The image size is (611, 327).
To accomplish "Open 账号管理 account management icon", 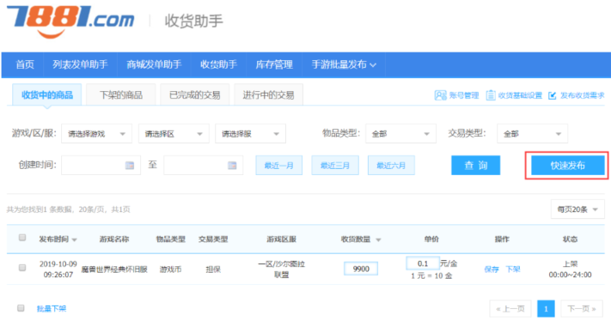I will 440,95.
